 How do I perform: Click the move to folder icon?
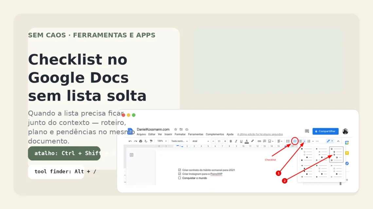pos(181,129)
